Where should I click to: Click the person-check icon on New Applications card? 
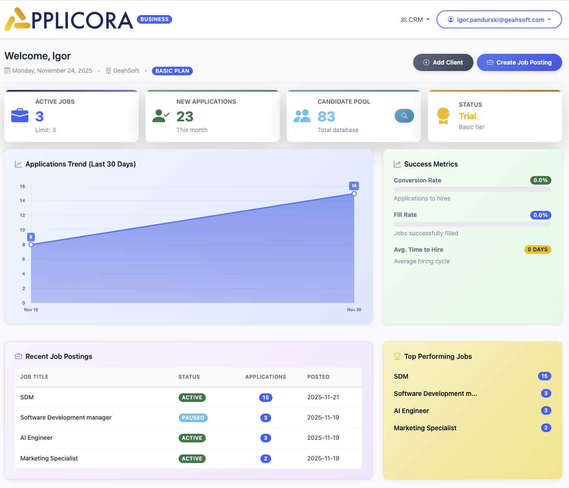[161, 116]
